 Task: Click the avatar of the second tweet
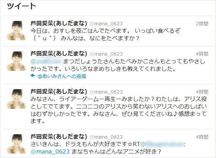[x=17, y=61]
